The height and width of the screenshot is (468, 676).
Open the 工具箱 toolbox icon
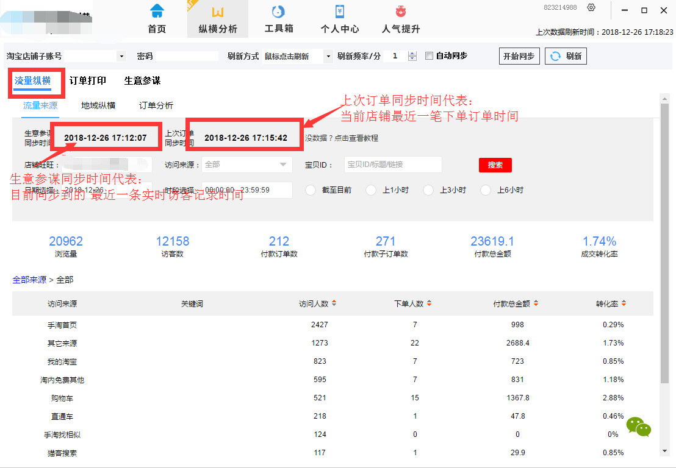click(x=278, y=12)
